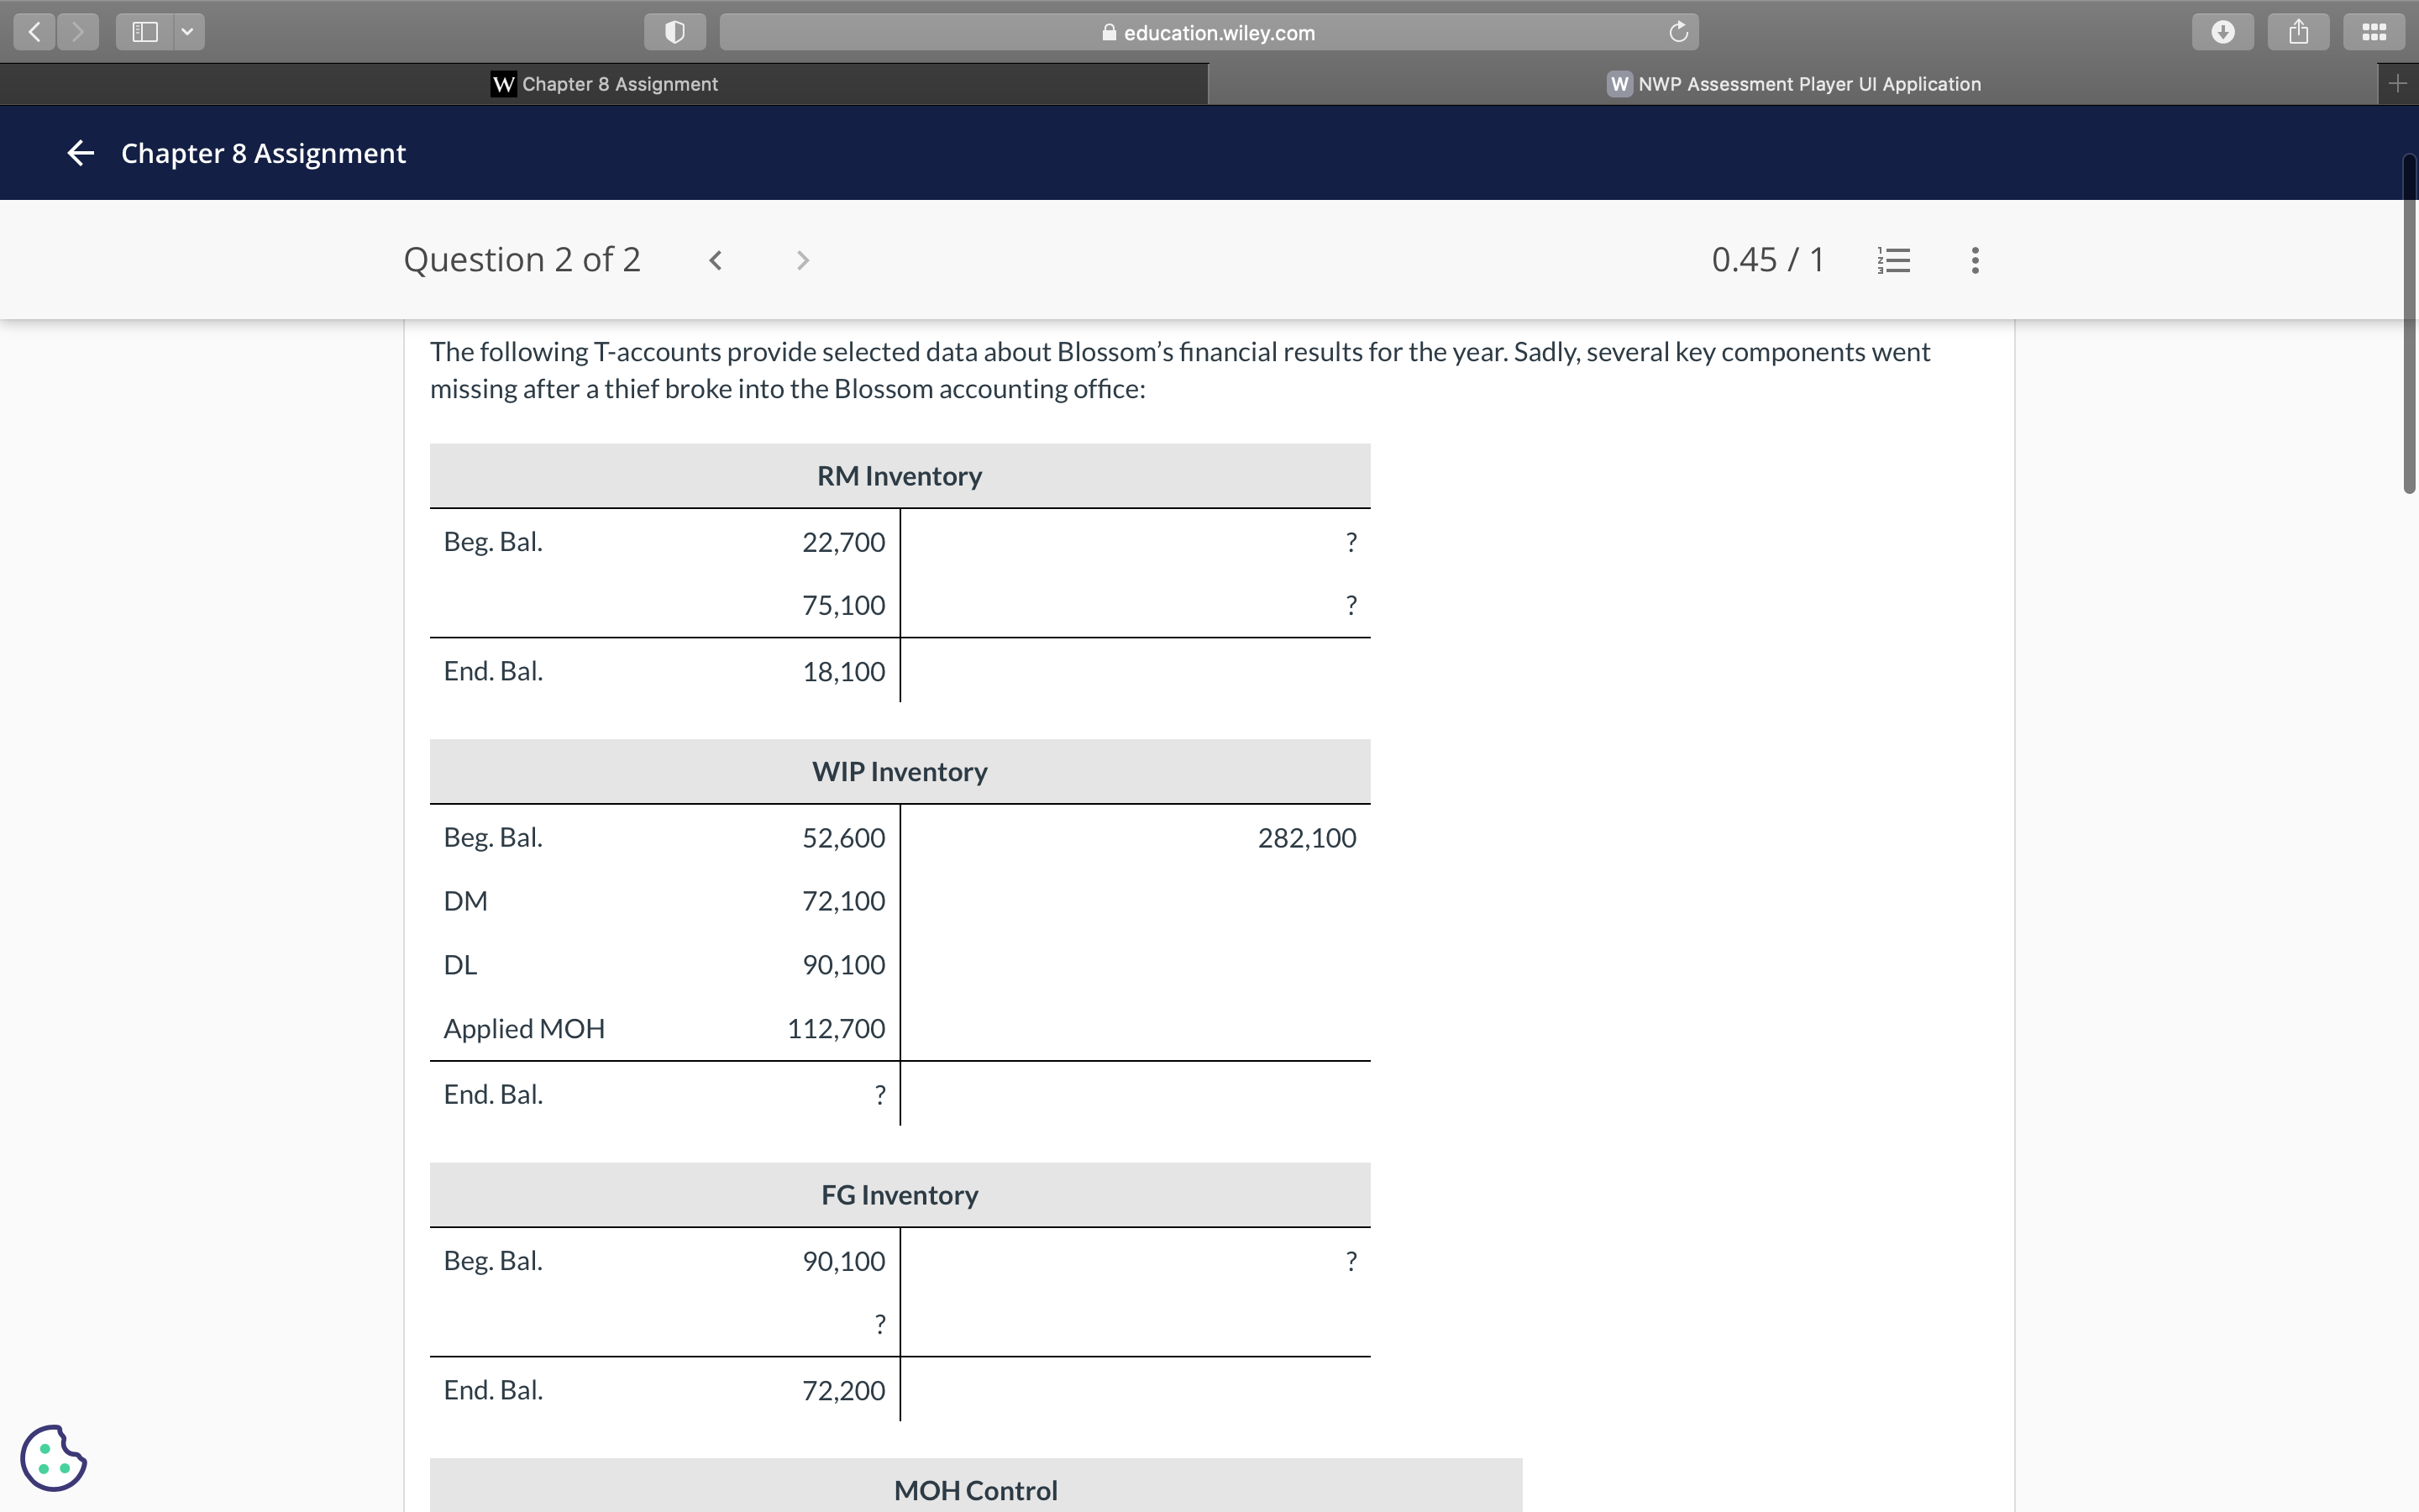
Task: Open the three-dot more options menu
Action: [1974, 261]
